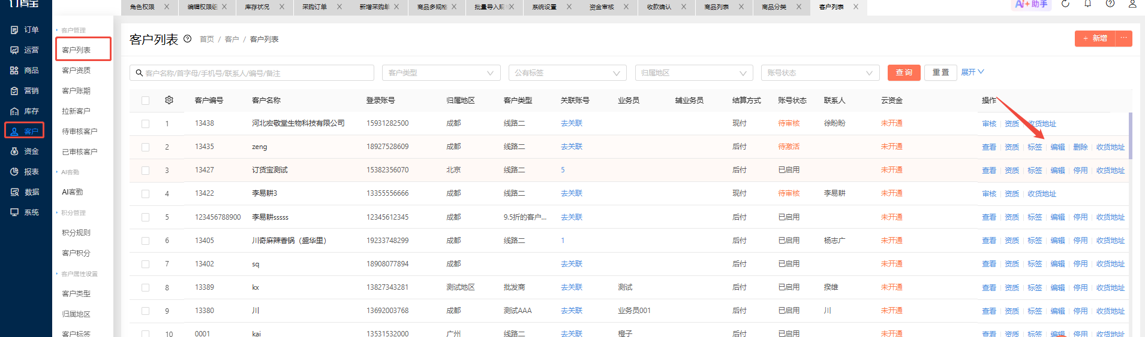Open the 账号状态 dropdown filter
Viewport: 1145px width, 337px height.
pyautogui.click(x=821, y=73)
